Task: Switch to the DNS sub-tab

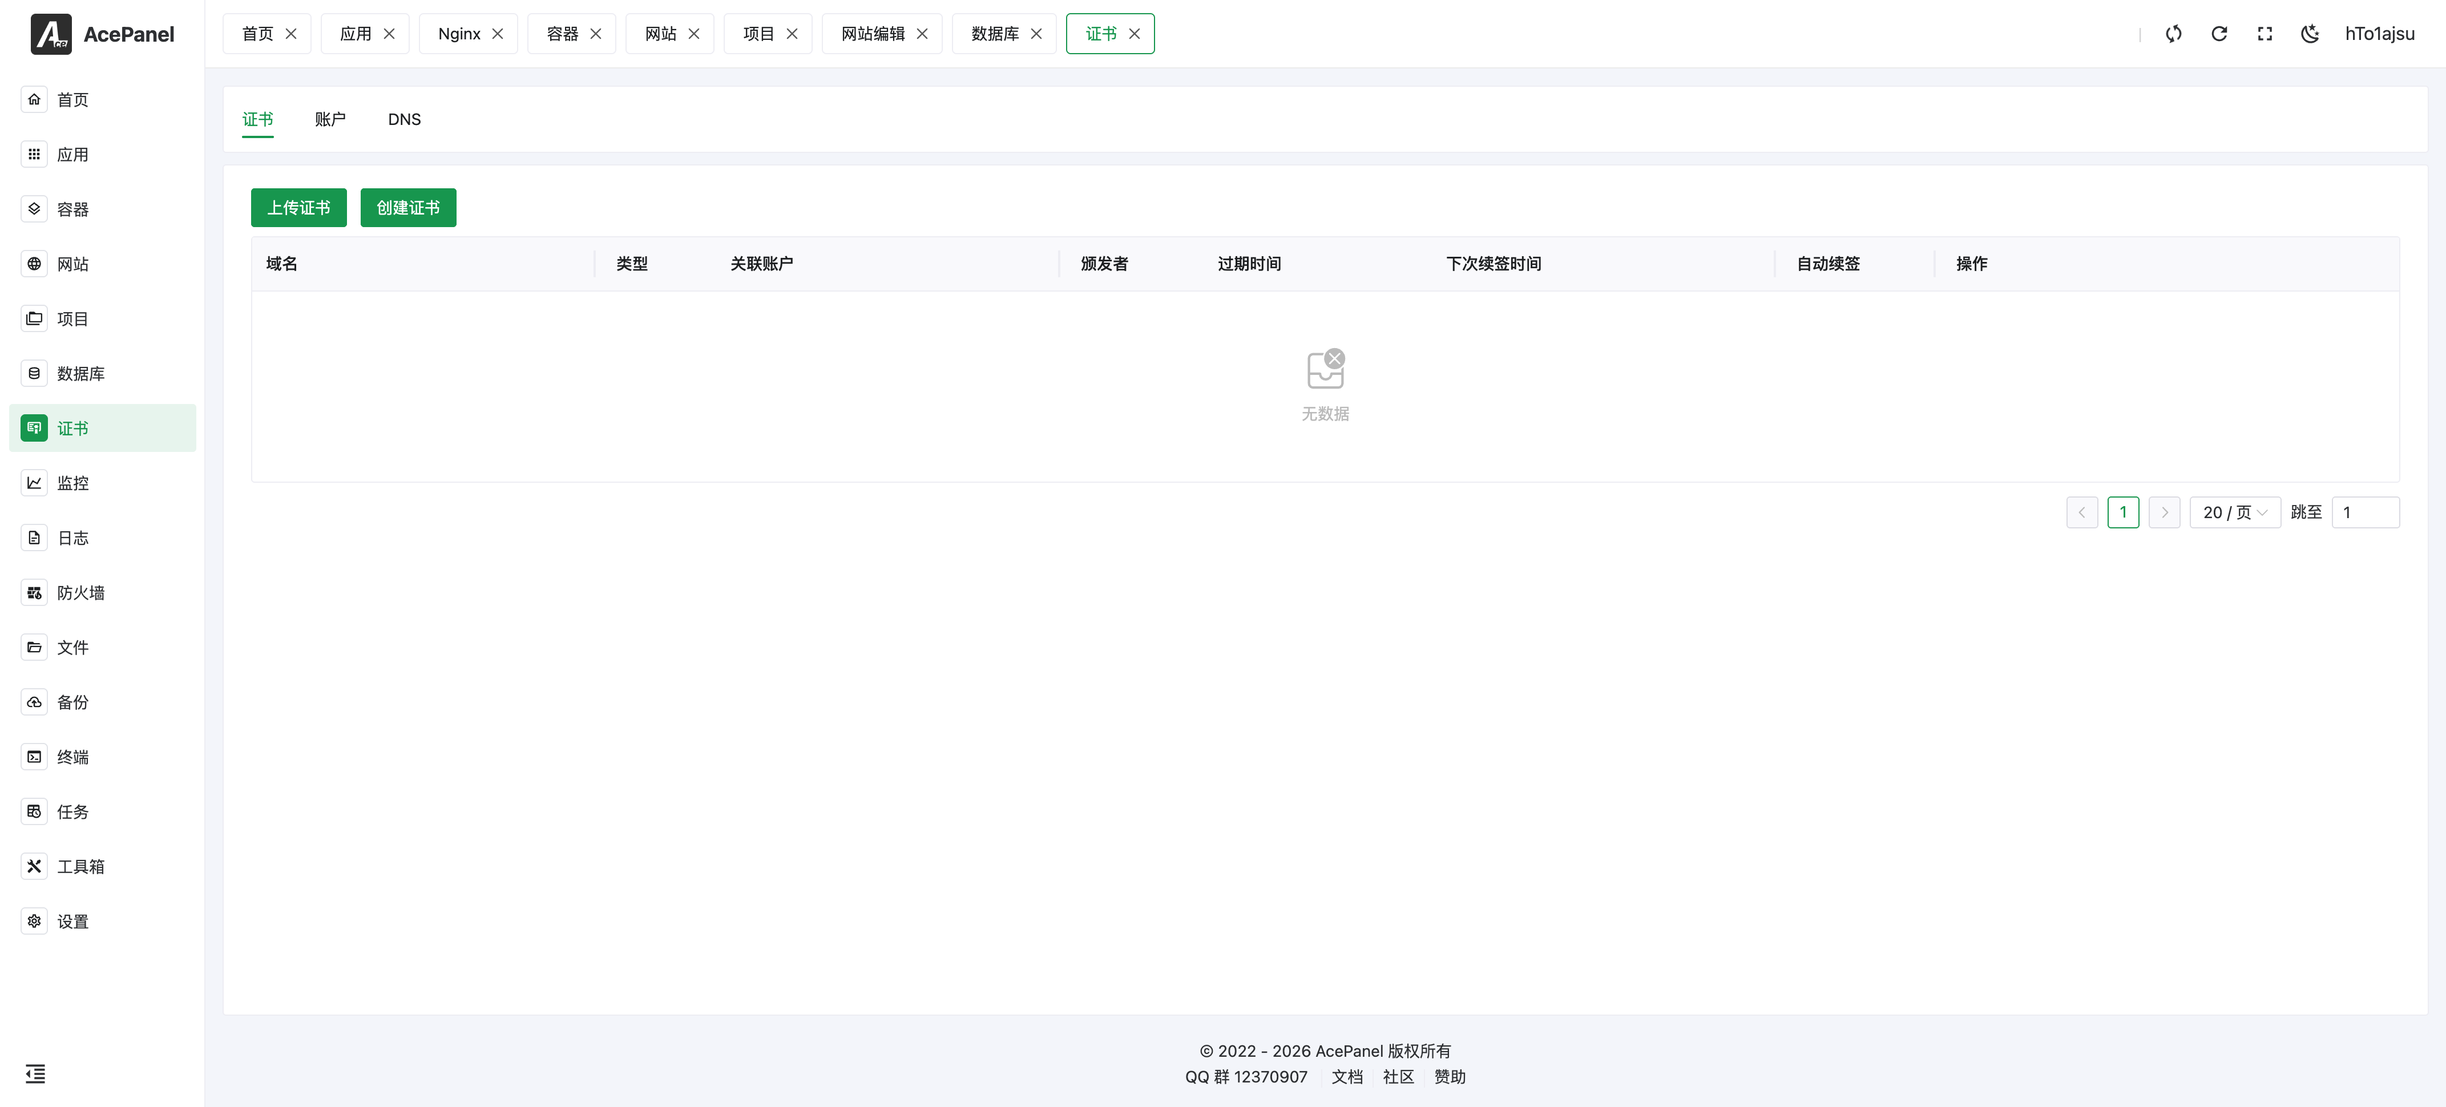Action: click(x=403, y=120)
